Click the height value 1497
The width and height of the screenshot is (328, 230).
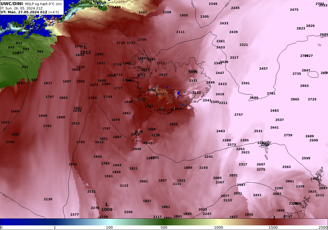(x=15, y=134)
